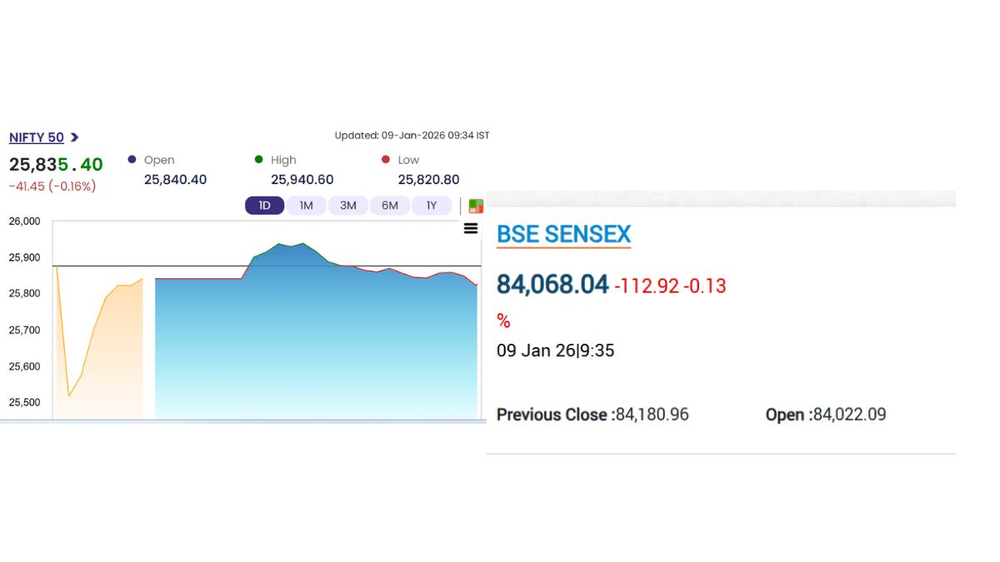The width and height of the screenshot is (1000, 562).
Task: Click the market heatmap icon beside 1Y
Action: coord(475,205)
